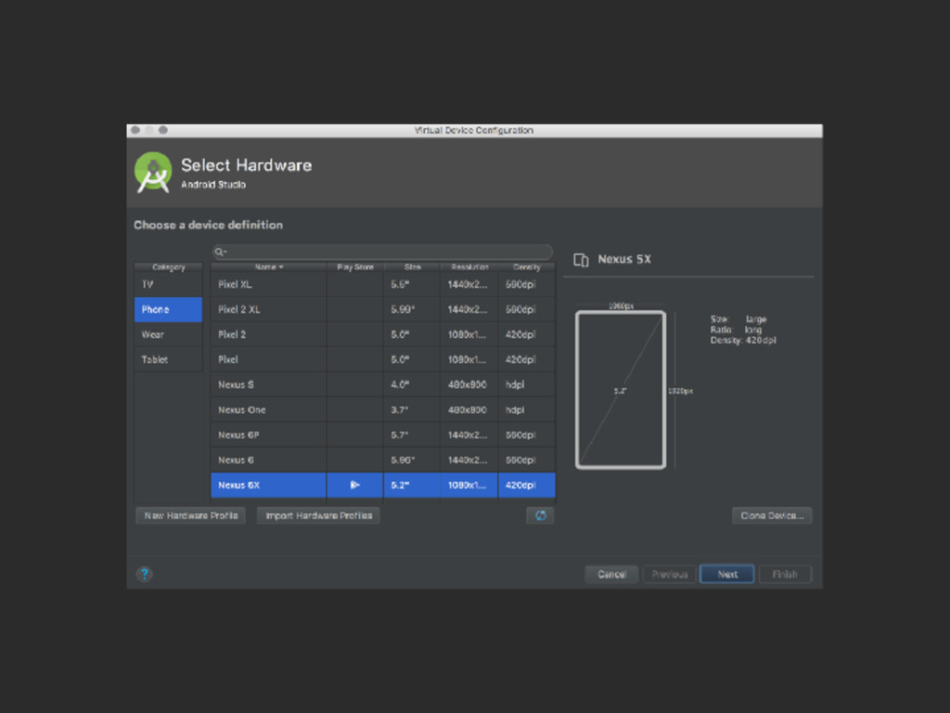The height and width of the screenshot is (713, 950).
Task: Select the Tablet category
Action: 168,359
